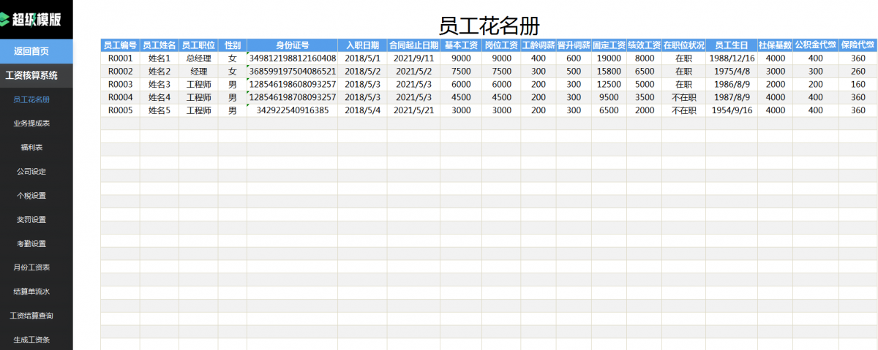The image size is (878, 350).
Task: Select the 合同起止日期 header
Action: point(413,45)
